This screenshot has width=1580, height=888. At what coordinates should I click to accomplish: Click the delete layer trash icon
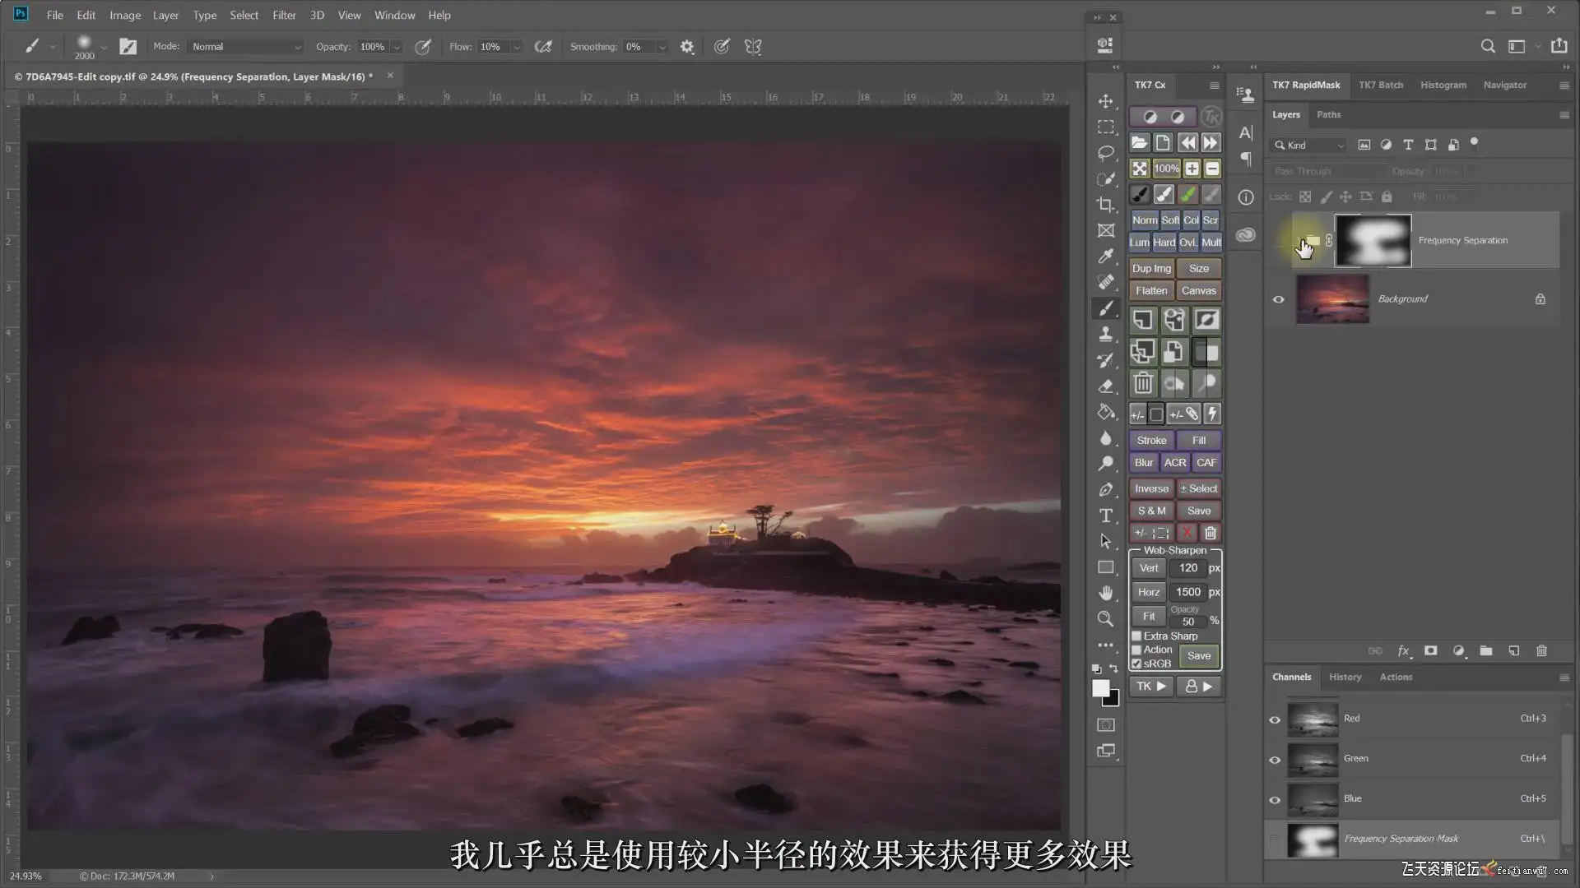[x=1541, y=650]
